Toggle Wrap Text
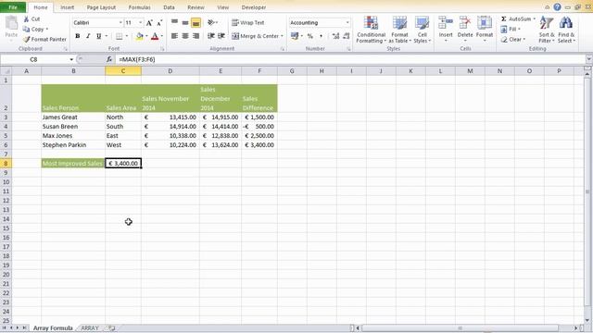The height and width of the screenshot is (333, 593). (x=248, y=22)
